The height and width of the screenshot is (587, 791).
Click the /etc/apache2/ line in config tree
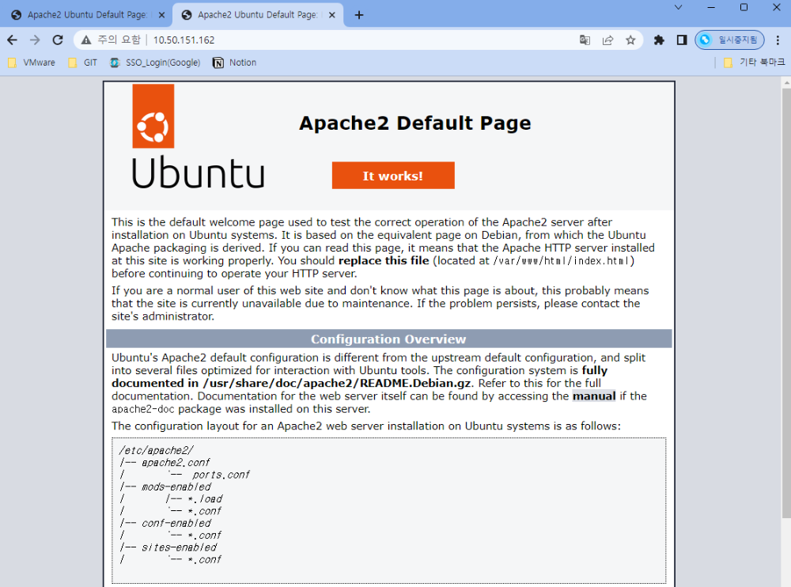(x=157, y=450)
